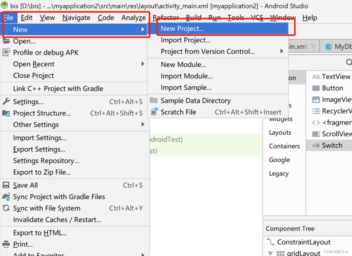Click the Project Structure icon
Image resolution: width=352 pixels, height=256 pixels.
click(6, 113)
